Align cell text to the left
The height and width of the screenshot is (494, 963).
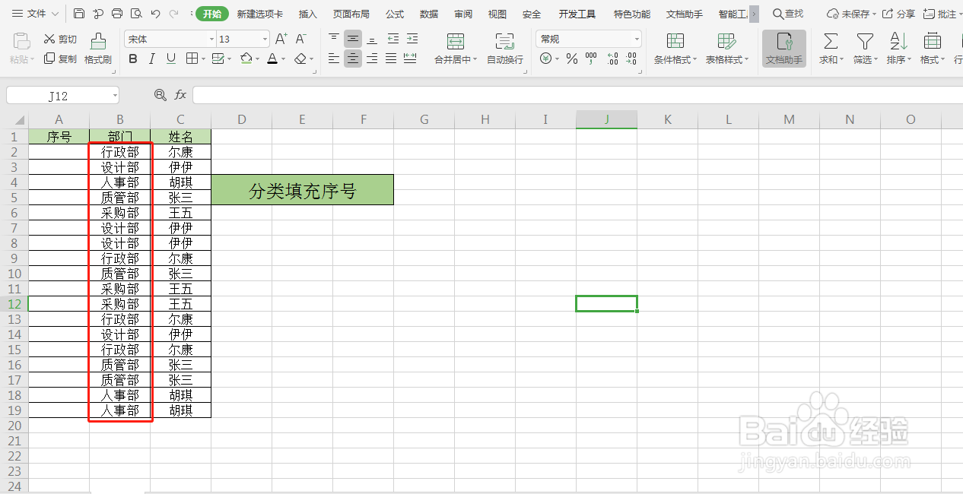coord(334,59)
